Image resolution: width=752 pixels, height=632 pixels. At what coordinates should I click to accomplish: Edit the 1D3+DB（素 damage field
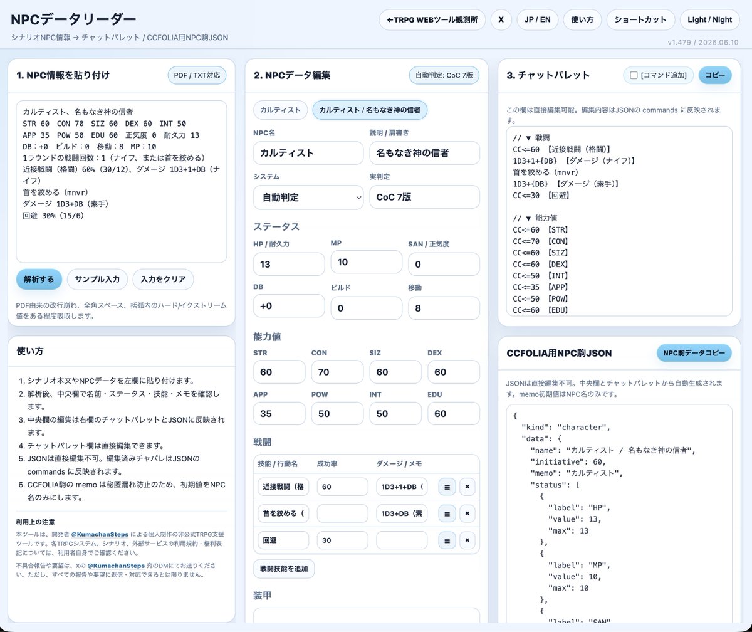(x=402, y=513)
